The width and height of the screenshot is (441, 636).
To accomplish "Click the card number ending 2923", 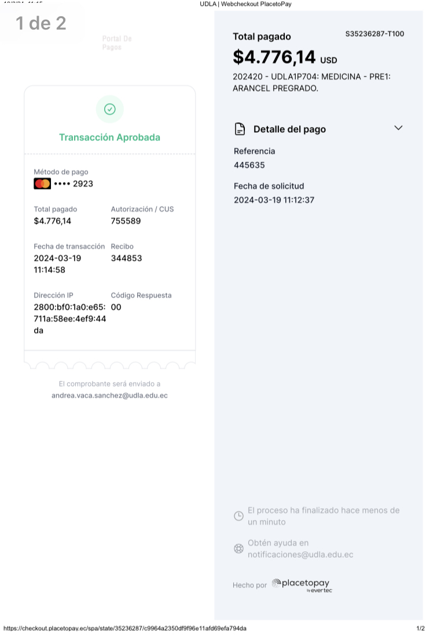I will (73, 184).
